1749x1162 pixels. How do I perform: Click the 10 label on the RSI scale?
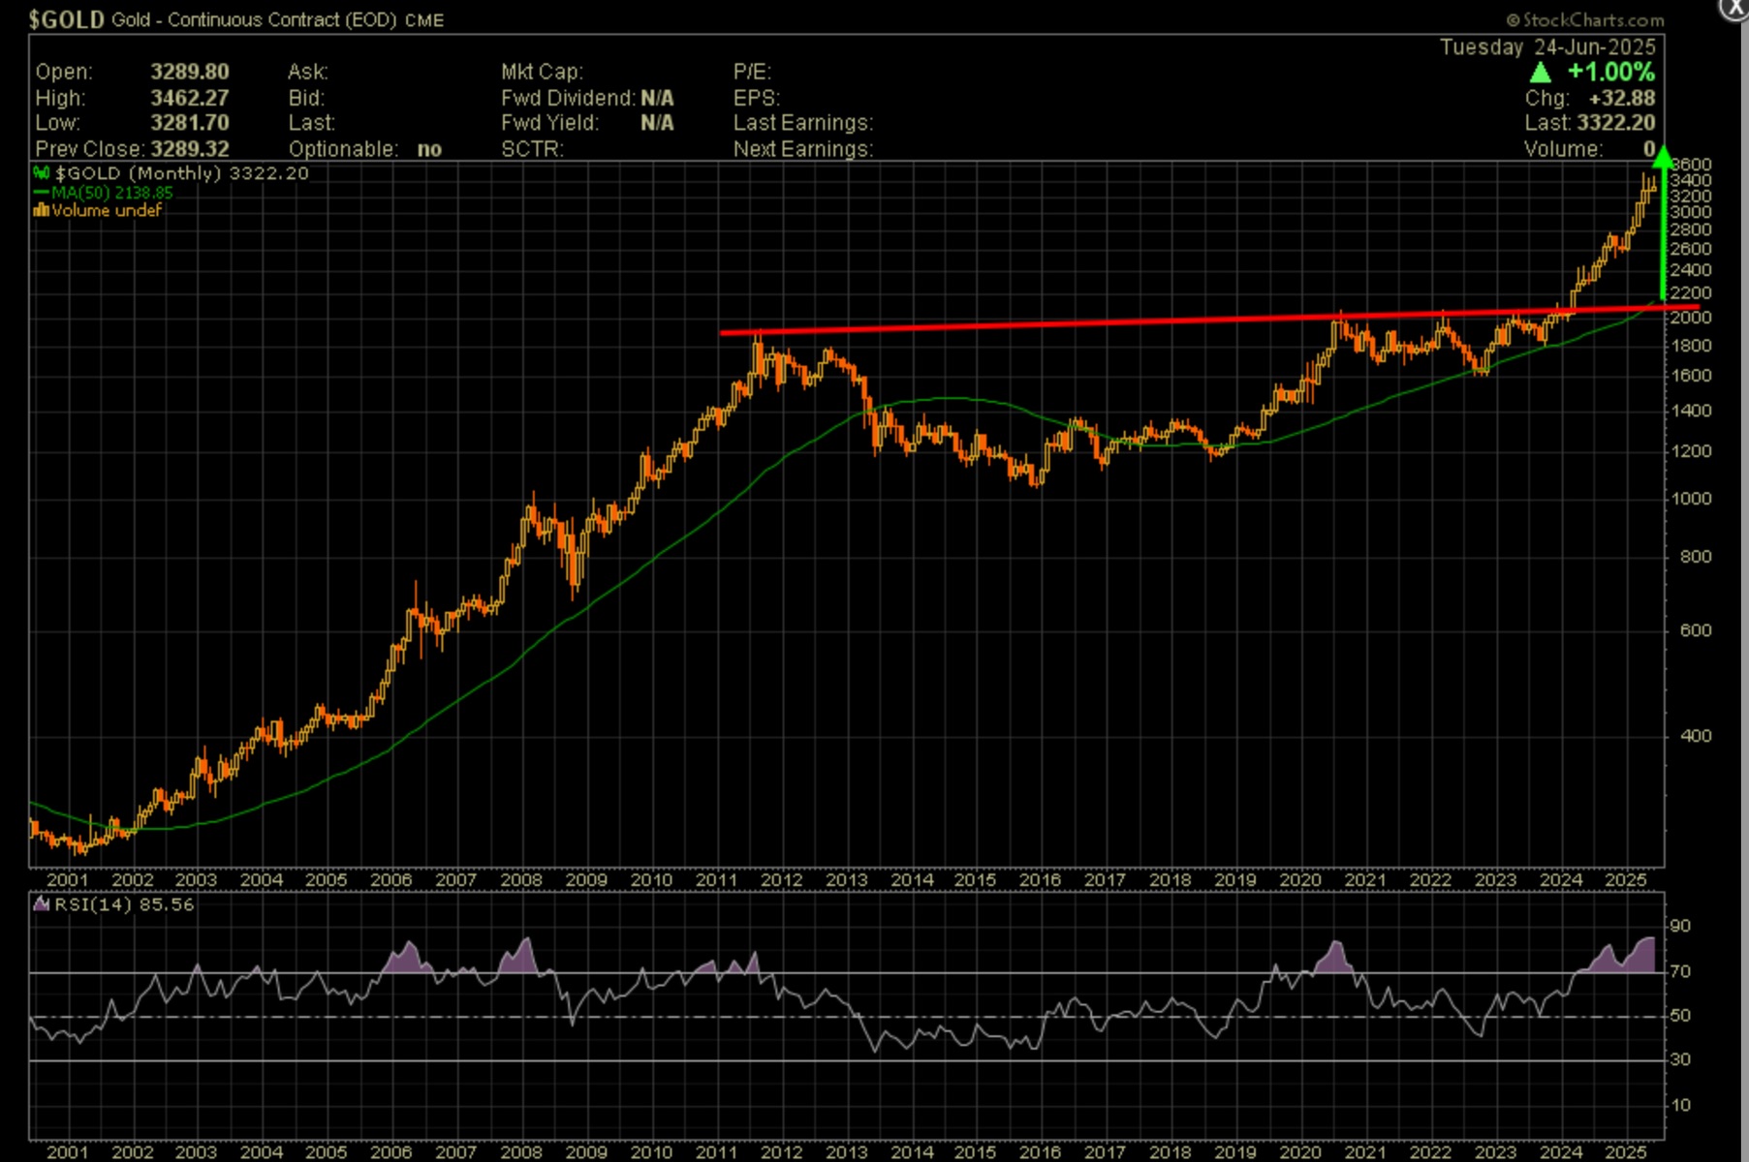[x=1680, y=1105]
